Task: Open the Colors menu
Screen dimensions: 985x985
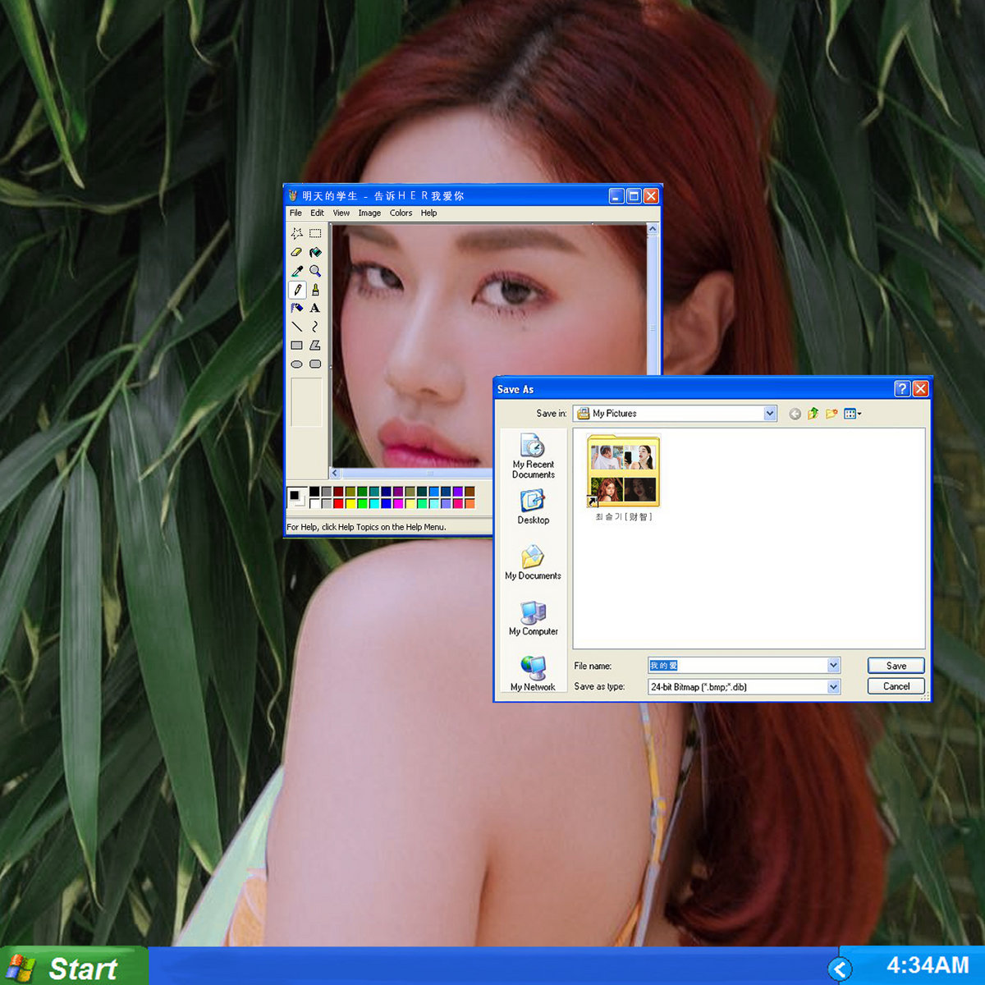Action: point(401,213)
